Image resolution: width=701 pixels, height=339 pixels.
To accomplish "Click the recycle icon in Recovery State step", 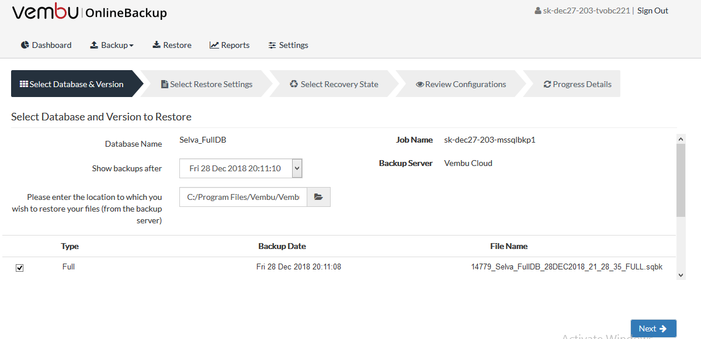I will (294, 84).
